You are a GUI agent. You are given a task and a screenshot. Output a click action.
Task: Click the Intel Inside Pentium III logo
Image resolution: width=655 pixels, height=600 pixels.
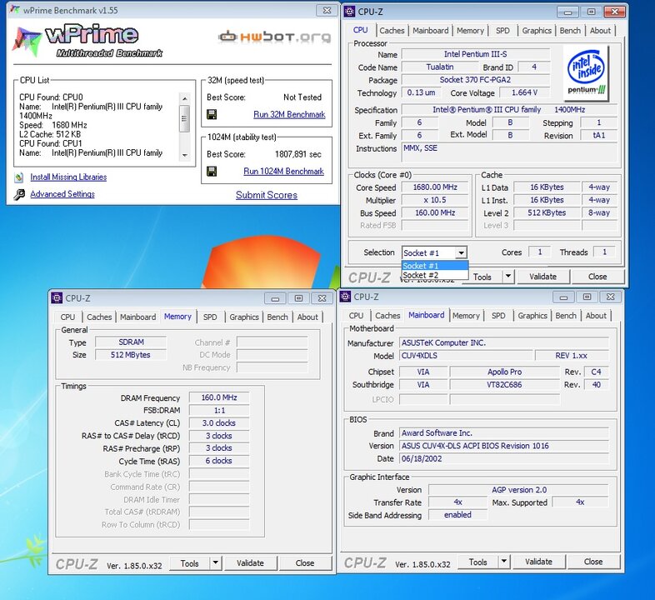(x=586, y=73)
